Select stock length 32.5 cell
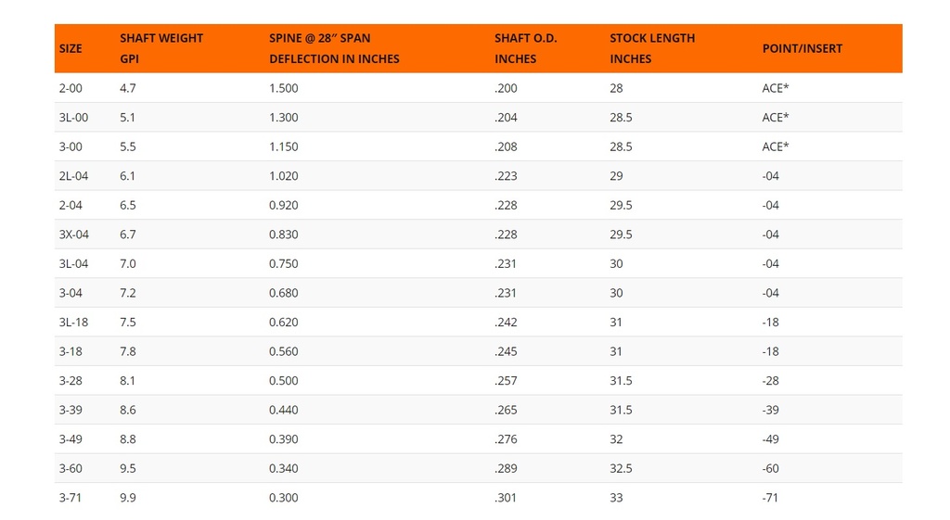This screenshot has height=520, width=950. point(621,468)
